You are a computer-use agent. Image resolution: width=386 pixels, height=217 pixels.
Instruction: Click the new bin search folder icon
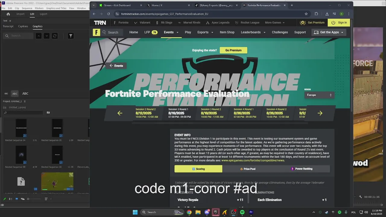pos(48,112)
